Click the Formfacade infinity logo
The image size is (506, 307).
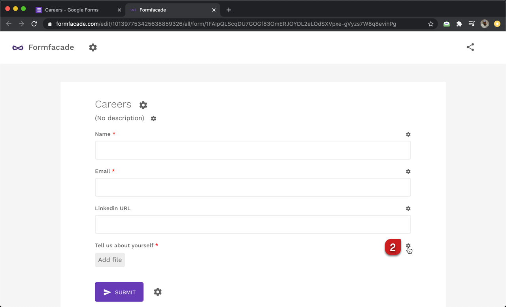click(x=18, y=47)
